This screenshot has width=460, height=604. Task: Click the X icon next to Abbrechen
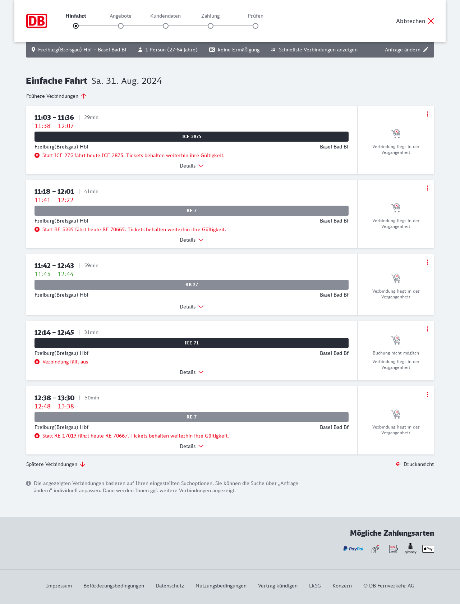tap(431, 21)
